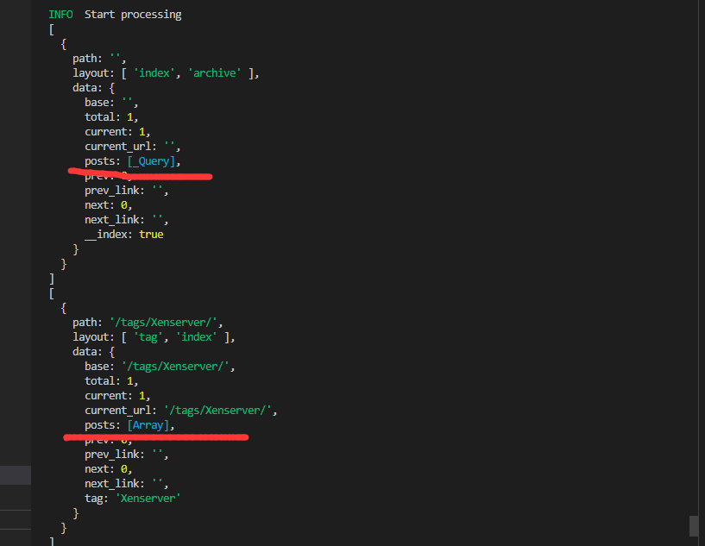Image resolution: width=705 pixels, height=546 pixels.
Task: Click the [_Query] value of posts
Action: 153,161
